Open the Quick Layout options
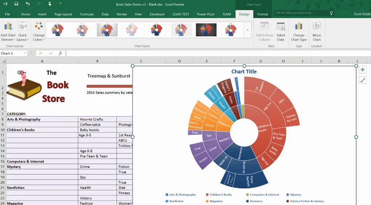 tap(23, 32)
